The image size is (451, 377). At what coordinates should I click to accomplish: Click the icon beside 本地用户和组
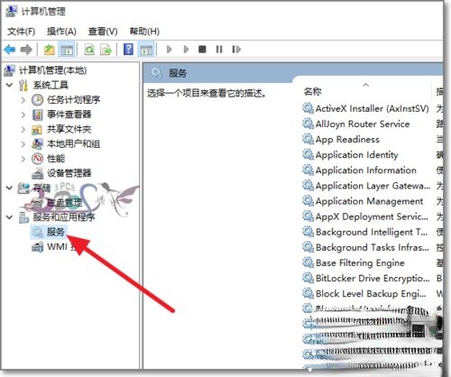point(37,144)
